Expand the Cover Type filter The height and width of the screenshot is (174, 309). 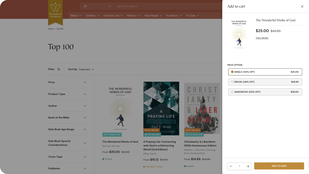pyautogui.click(x=67, y=157)
